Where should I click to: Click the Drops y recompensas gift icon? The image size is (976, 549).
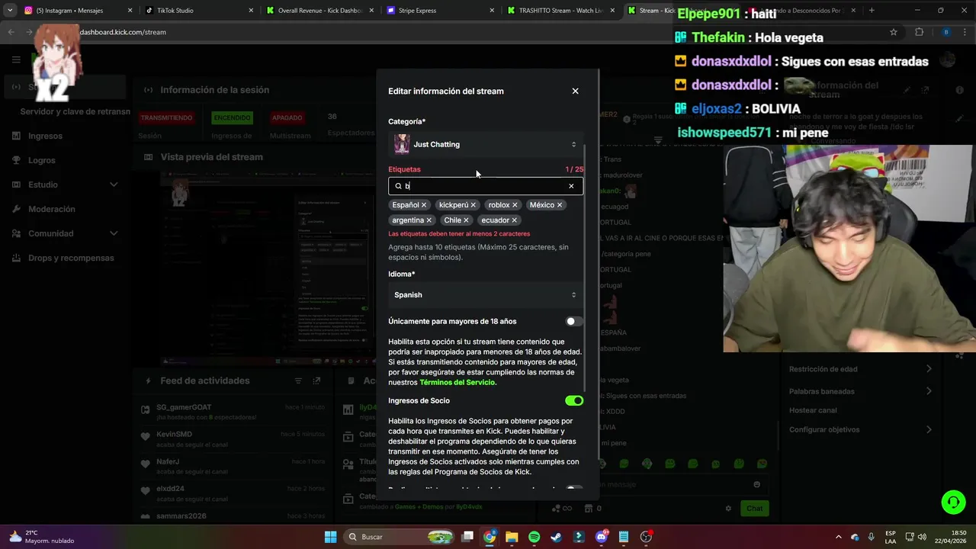pos(17,258)
